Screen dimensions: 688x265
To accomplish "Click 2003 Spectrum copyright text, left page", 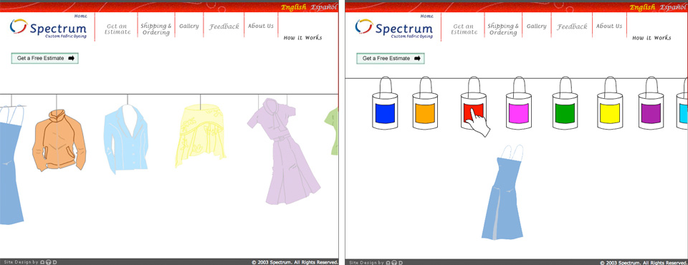I will point(295,262).
